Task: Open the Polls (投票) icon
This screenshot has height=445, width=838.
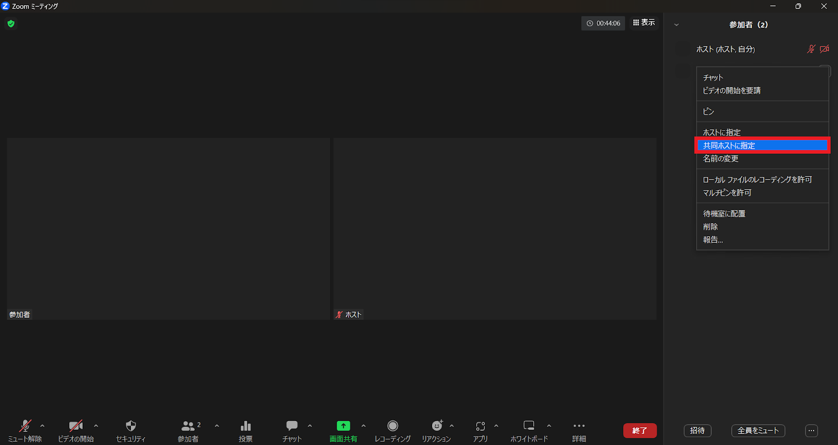Action: click(246, 426)
